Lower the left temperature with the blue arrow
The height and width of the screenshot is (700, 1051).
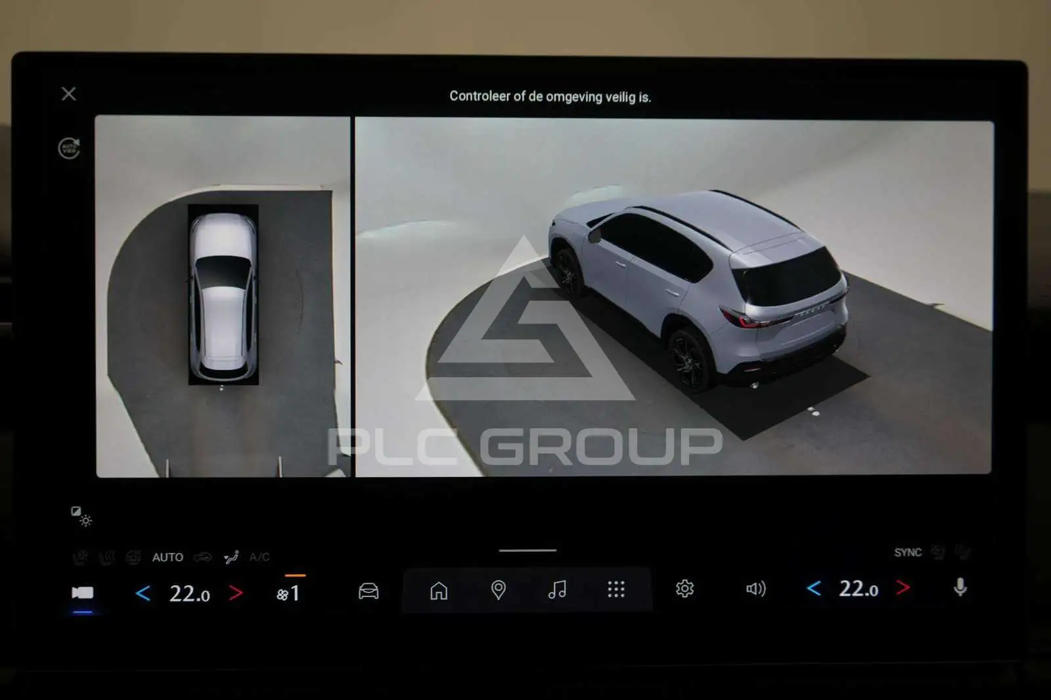[x=143, y=594]
